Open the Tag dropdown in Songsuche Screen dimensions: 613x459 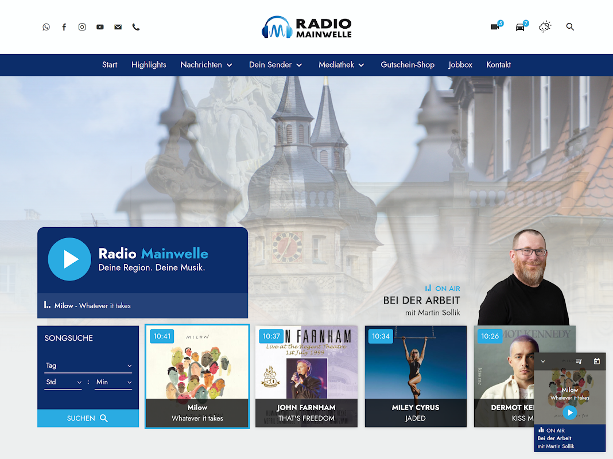pyautogui.click(x=88, y=365)
